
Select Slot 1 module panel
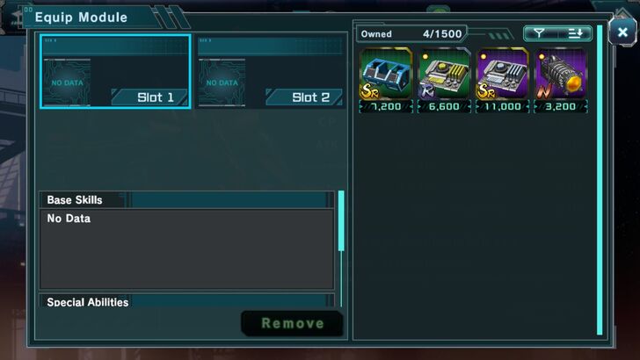pos(115,71)
